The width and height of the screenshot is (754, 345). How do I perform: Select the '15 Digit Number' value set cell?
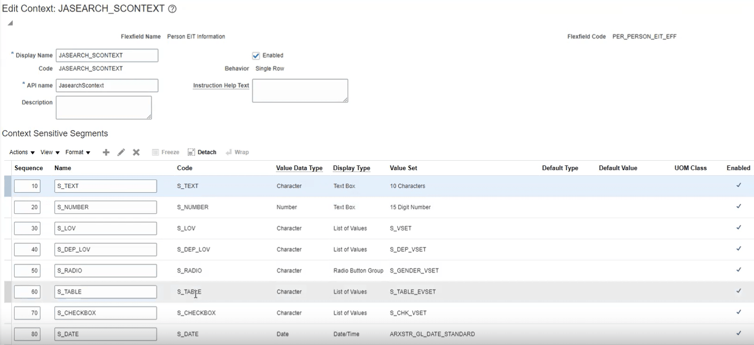(410, 207)
